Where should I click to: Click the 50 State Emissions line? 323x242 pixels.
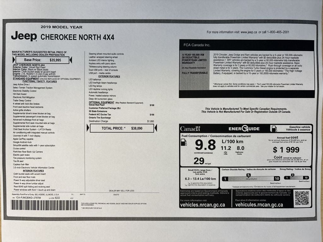click(x=98, y=111)
